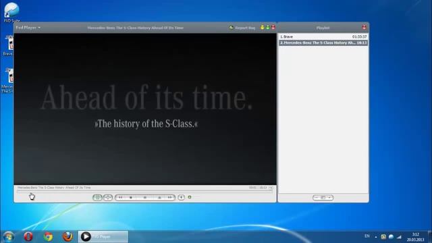The width and height of the screenshot is (432, 243).
Task: Select the FVD Suite desktop icon
Action: (11, 12)
